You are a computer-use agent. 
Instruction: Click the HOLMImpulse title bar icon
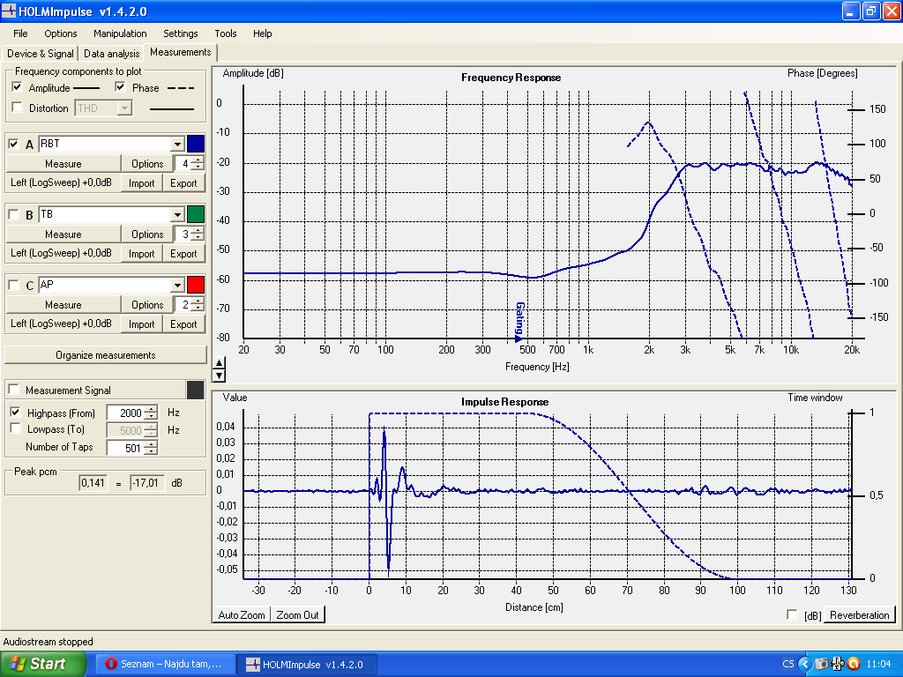pos(9,11)
